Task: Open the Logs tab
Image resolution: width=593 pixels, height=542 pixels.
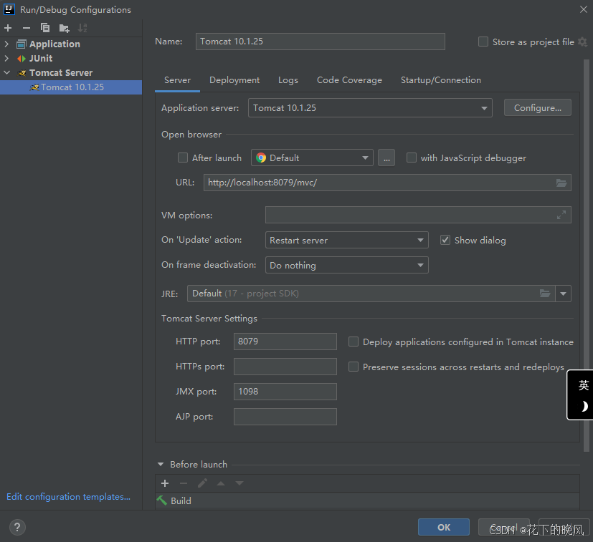Action: 288,80
